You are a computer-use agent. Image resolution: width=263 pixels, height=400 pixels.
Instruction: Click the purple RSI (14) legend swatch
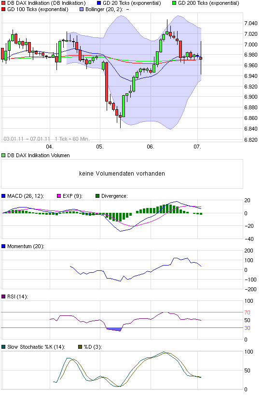pos(3,296)
